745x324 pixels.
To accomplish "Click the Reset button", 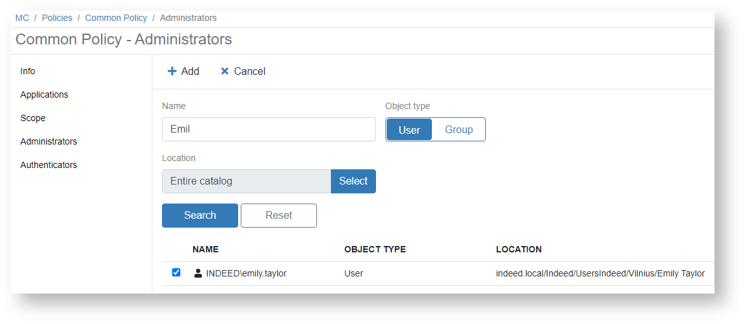I will click(278, 216).
